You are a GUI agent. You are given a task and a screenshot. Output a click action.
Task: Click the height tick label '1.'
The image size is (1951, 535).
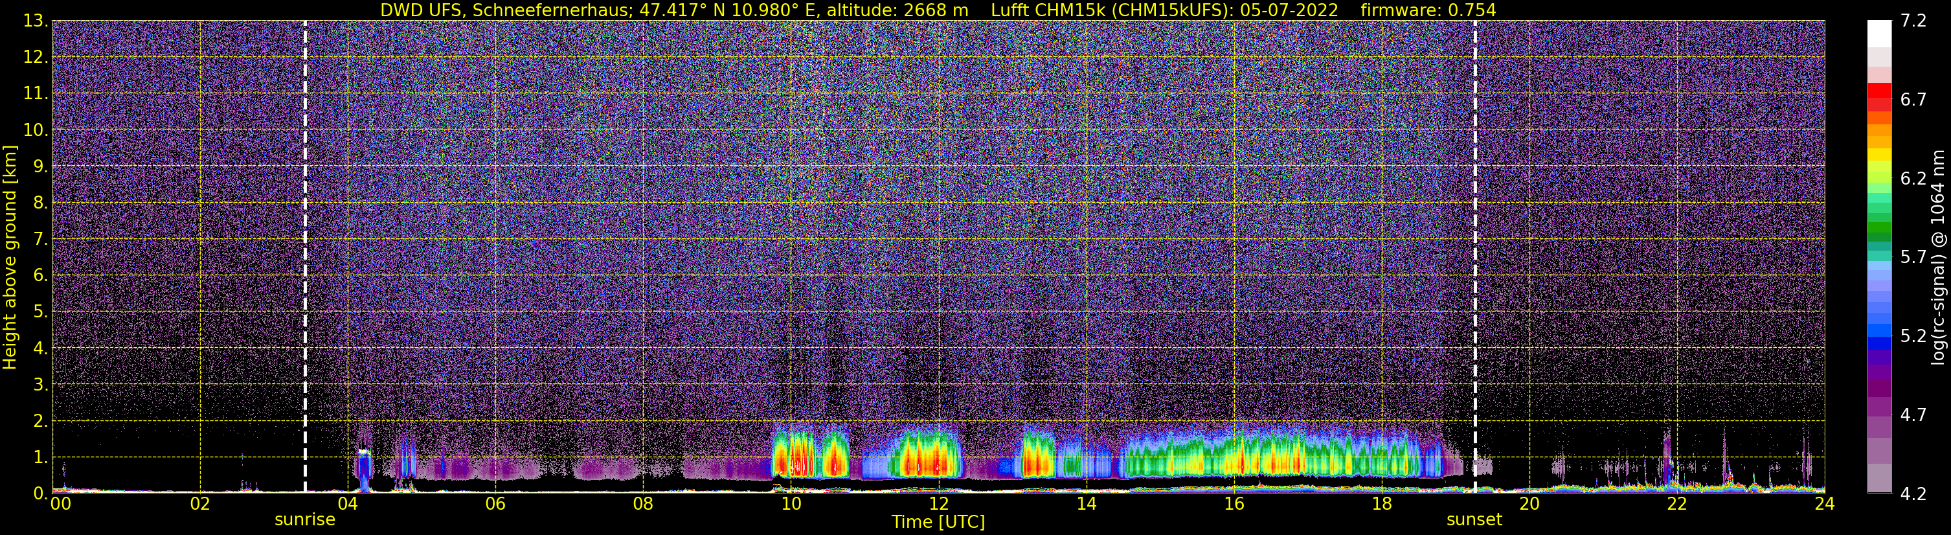41,457
